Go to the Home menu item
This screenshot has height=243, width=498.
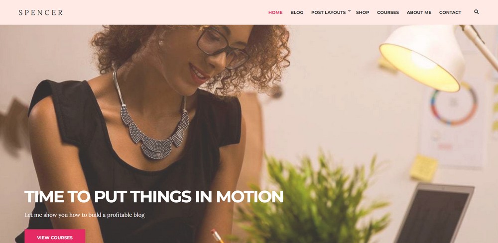click(275, 12)
